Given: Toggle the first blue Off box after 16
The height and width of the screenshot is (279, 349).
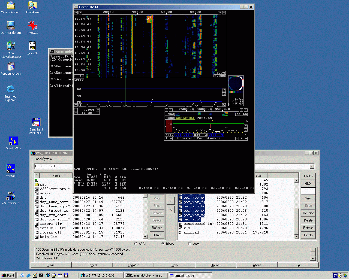Looking at the screenshot, I should coord(179,135).
